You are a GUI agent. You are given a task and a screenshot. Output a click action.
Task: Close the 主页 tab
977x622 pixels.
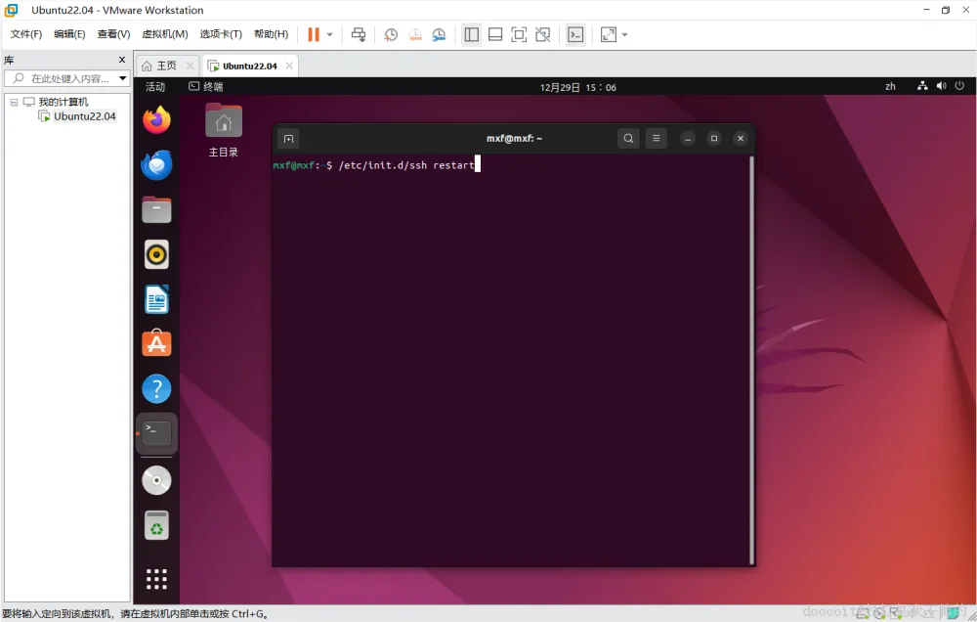click(x=190, y=66)
